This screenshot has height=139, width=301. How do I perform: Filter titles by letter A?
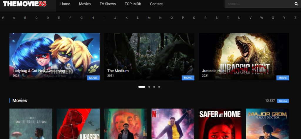tap(14, 18)
